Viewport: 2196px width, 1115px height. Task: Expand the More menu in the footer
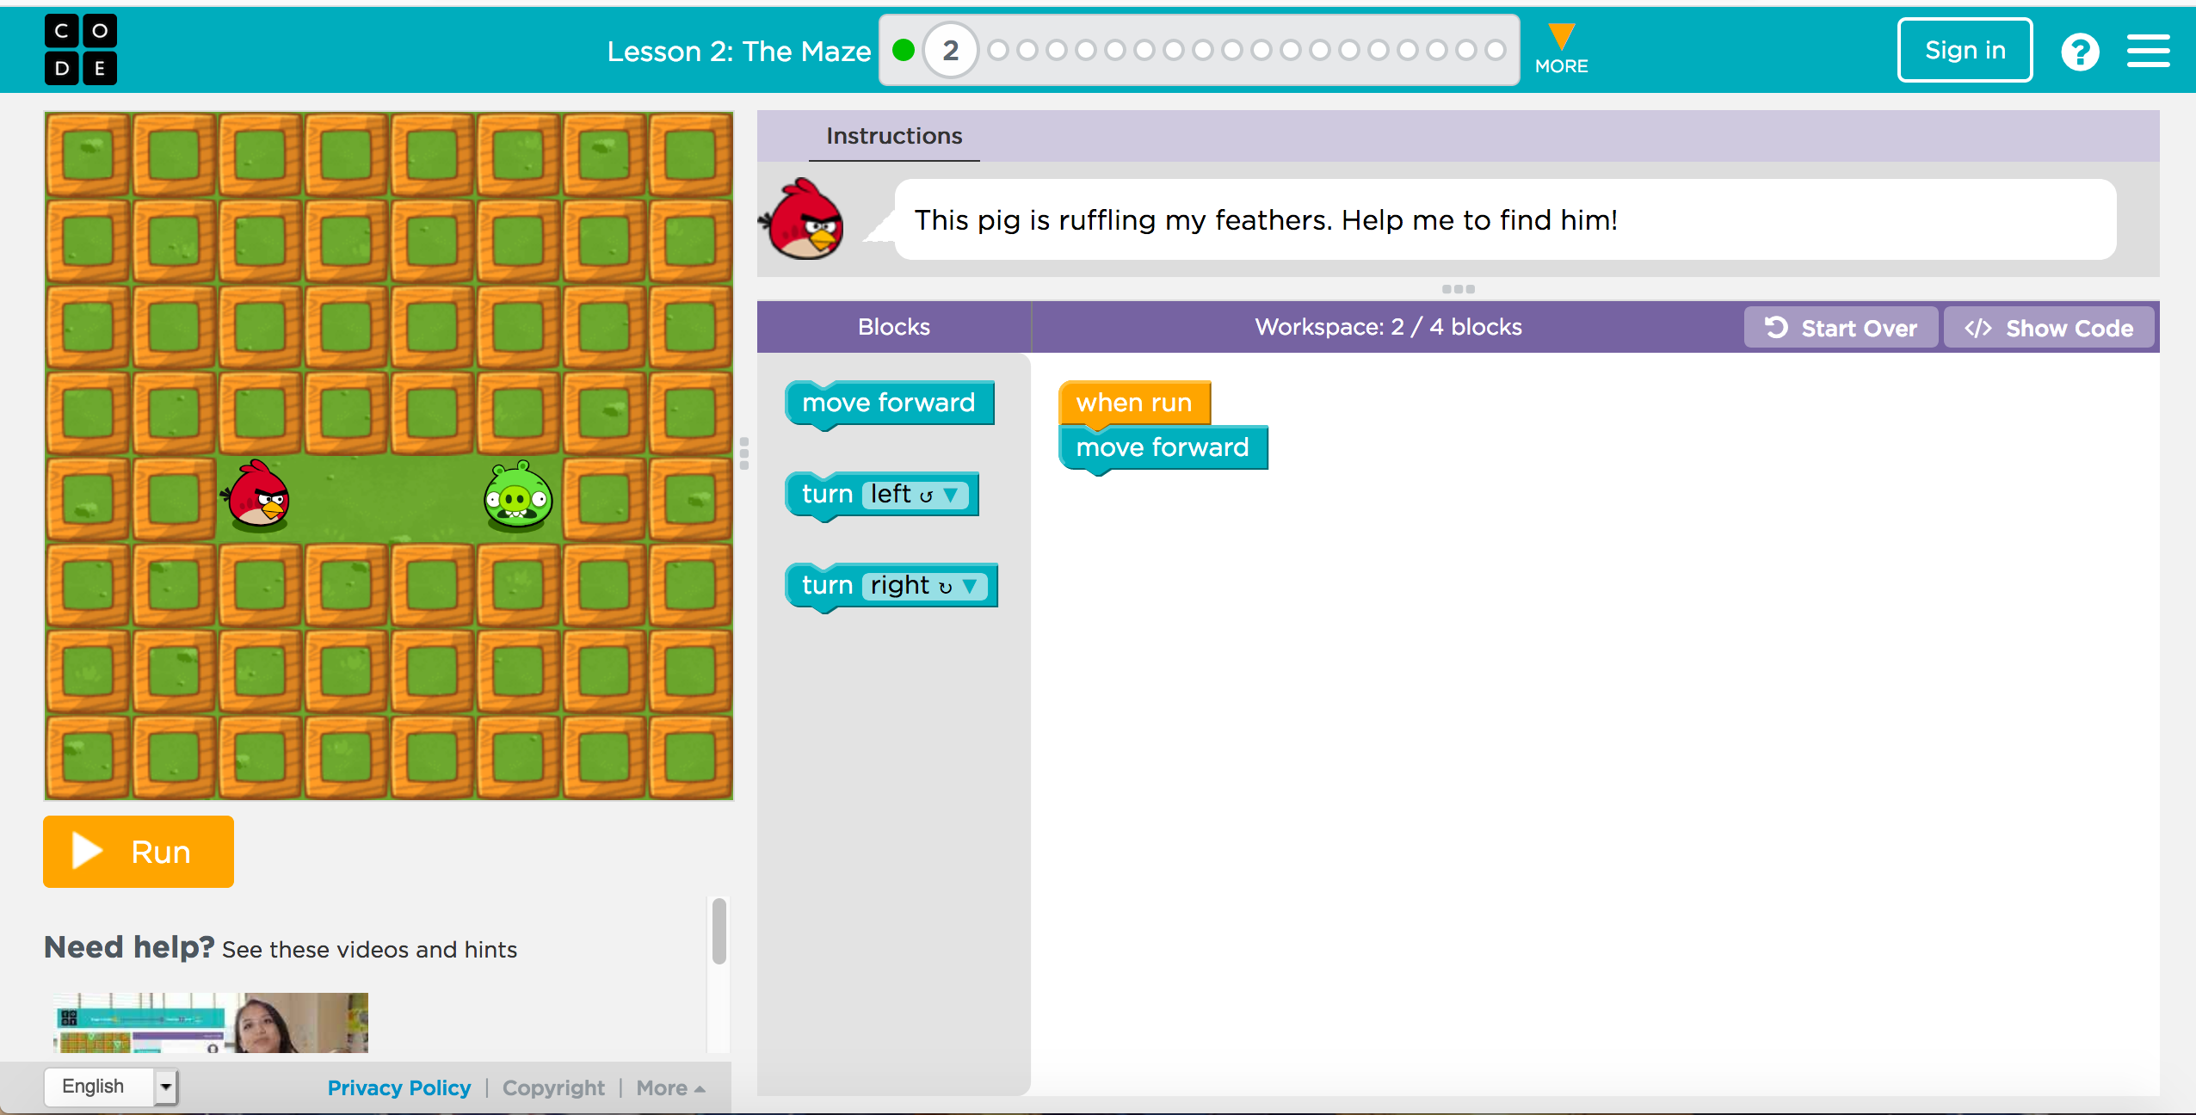tap(670, 1087)
